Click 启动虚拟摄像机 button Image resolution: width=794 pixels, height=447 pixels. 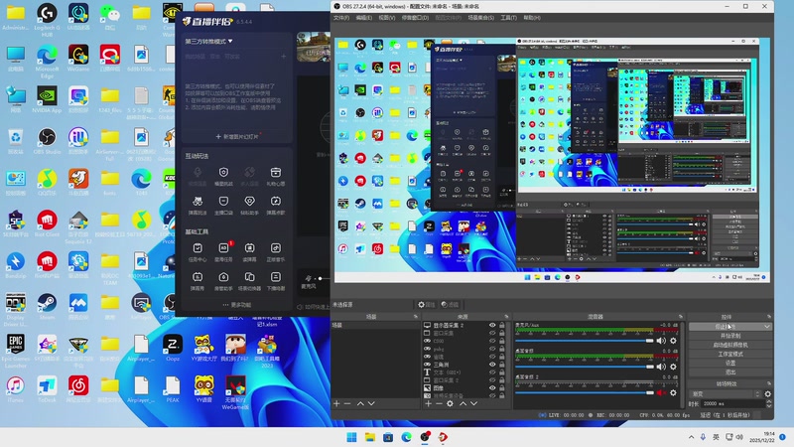(730, 345)
